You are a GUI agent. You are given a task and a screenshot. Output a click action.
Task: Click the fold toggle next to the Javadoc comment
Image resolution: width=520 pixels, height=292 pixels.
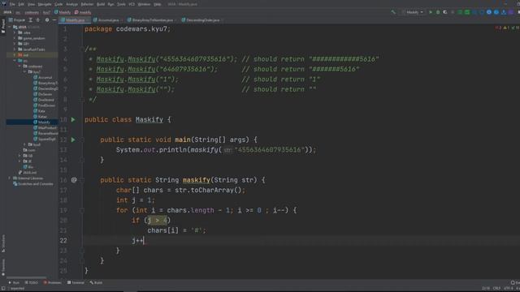[82, 49]
